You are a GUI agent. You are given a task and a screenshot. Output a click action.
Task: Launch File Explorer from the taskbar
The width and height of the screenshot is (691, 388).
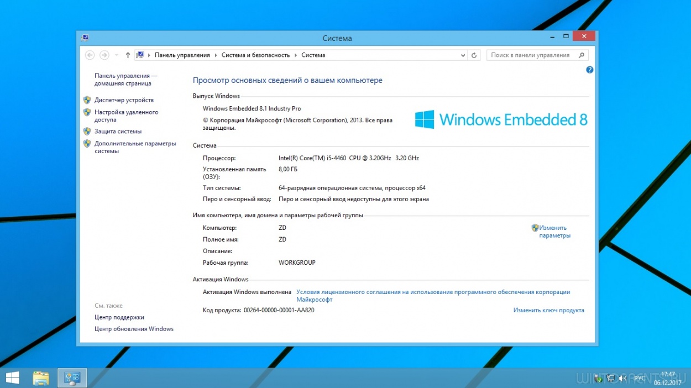(41, 378)
